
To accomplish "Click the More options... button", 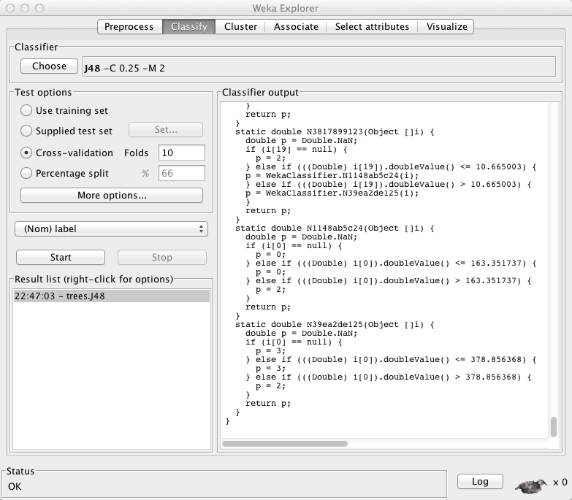I will (x=111, y=196).
